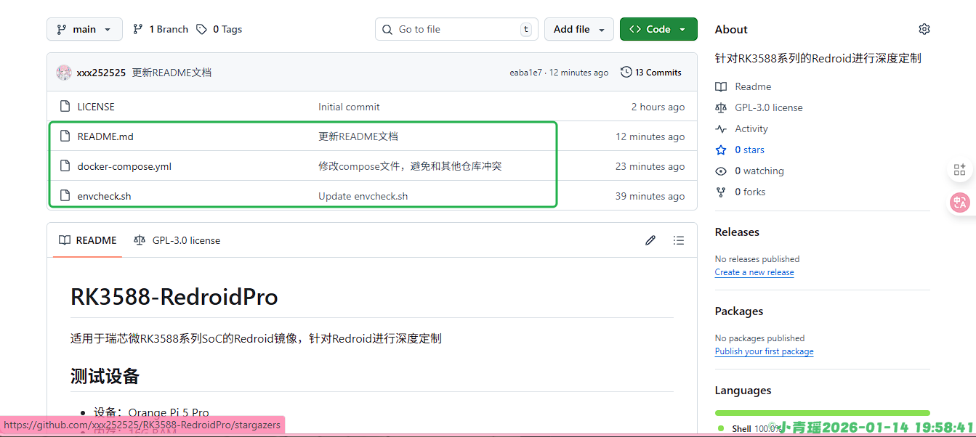This screenshot has width=976, height=437.
Task: Click the translate floating icon on right
Action: [x=959, y=203]
